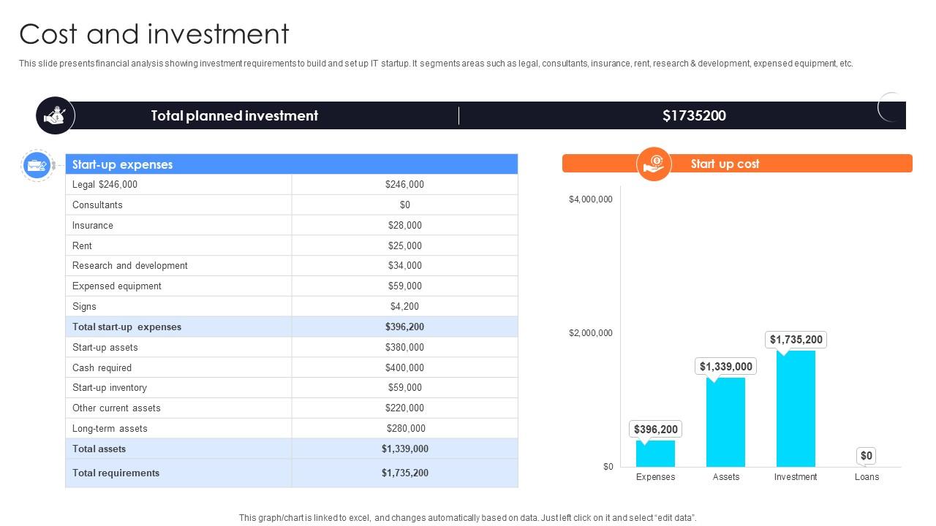Click the Expenses bar in chart
The image size is (936, 526).
[x=655, y=454]
